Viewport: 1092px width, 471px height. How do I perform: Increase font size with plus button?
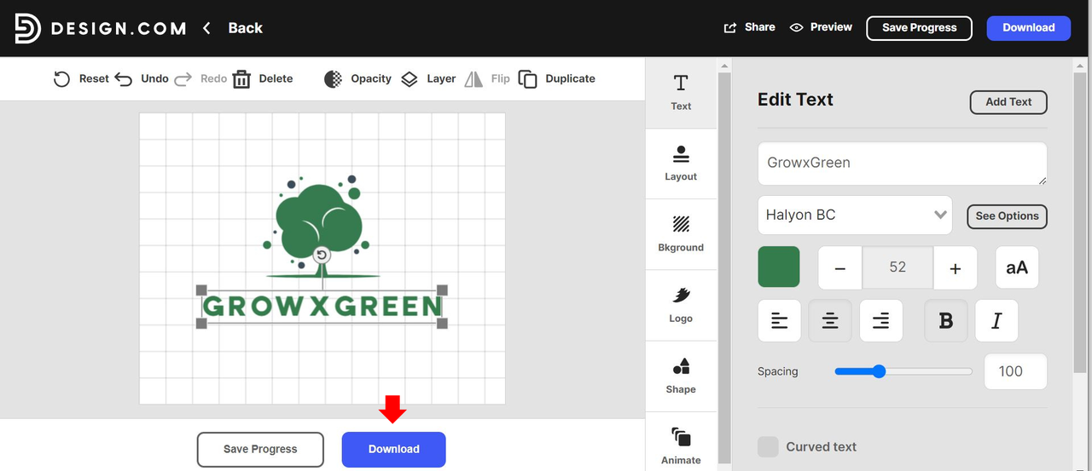[955, 268]
